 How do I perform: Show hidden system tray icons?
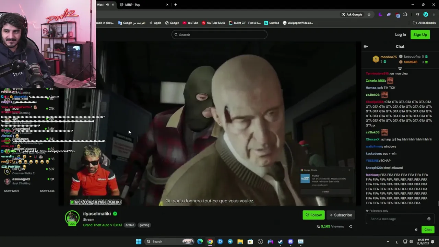(x=388, y=242)
